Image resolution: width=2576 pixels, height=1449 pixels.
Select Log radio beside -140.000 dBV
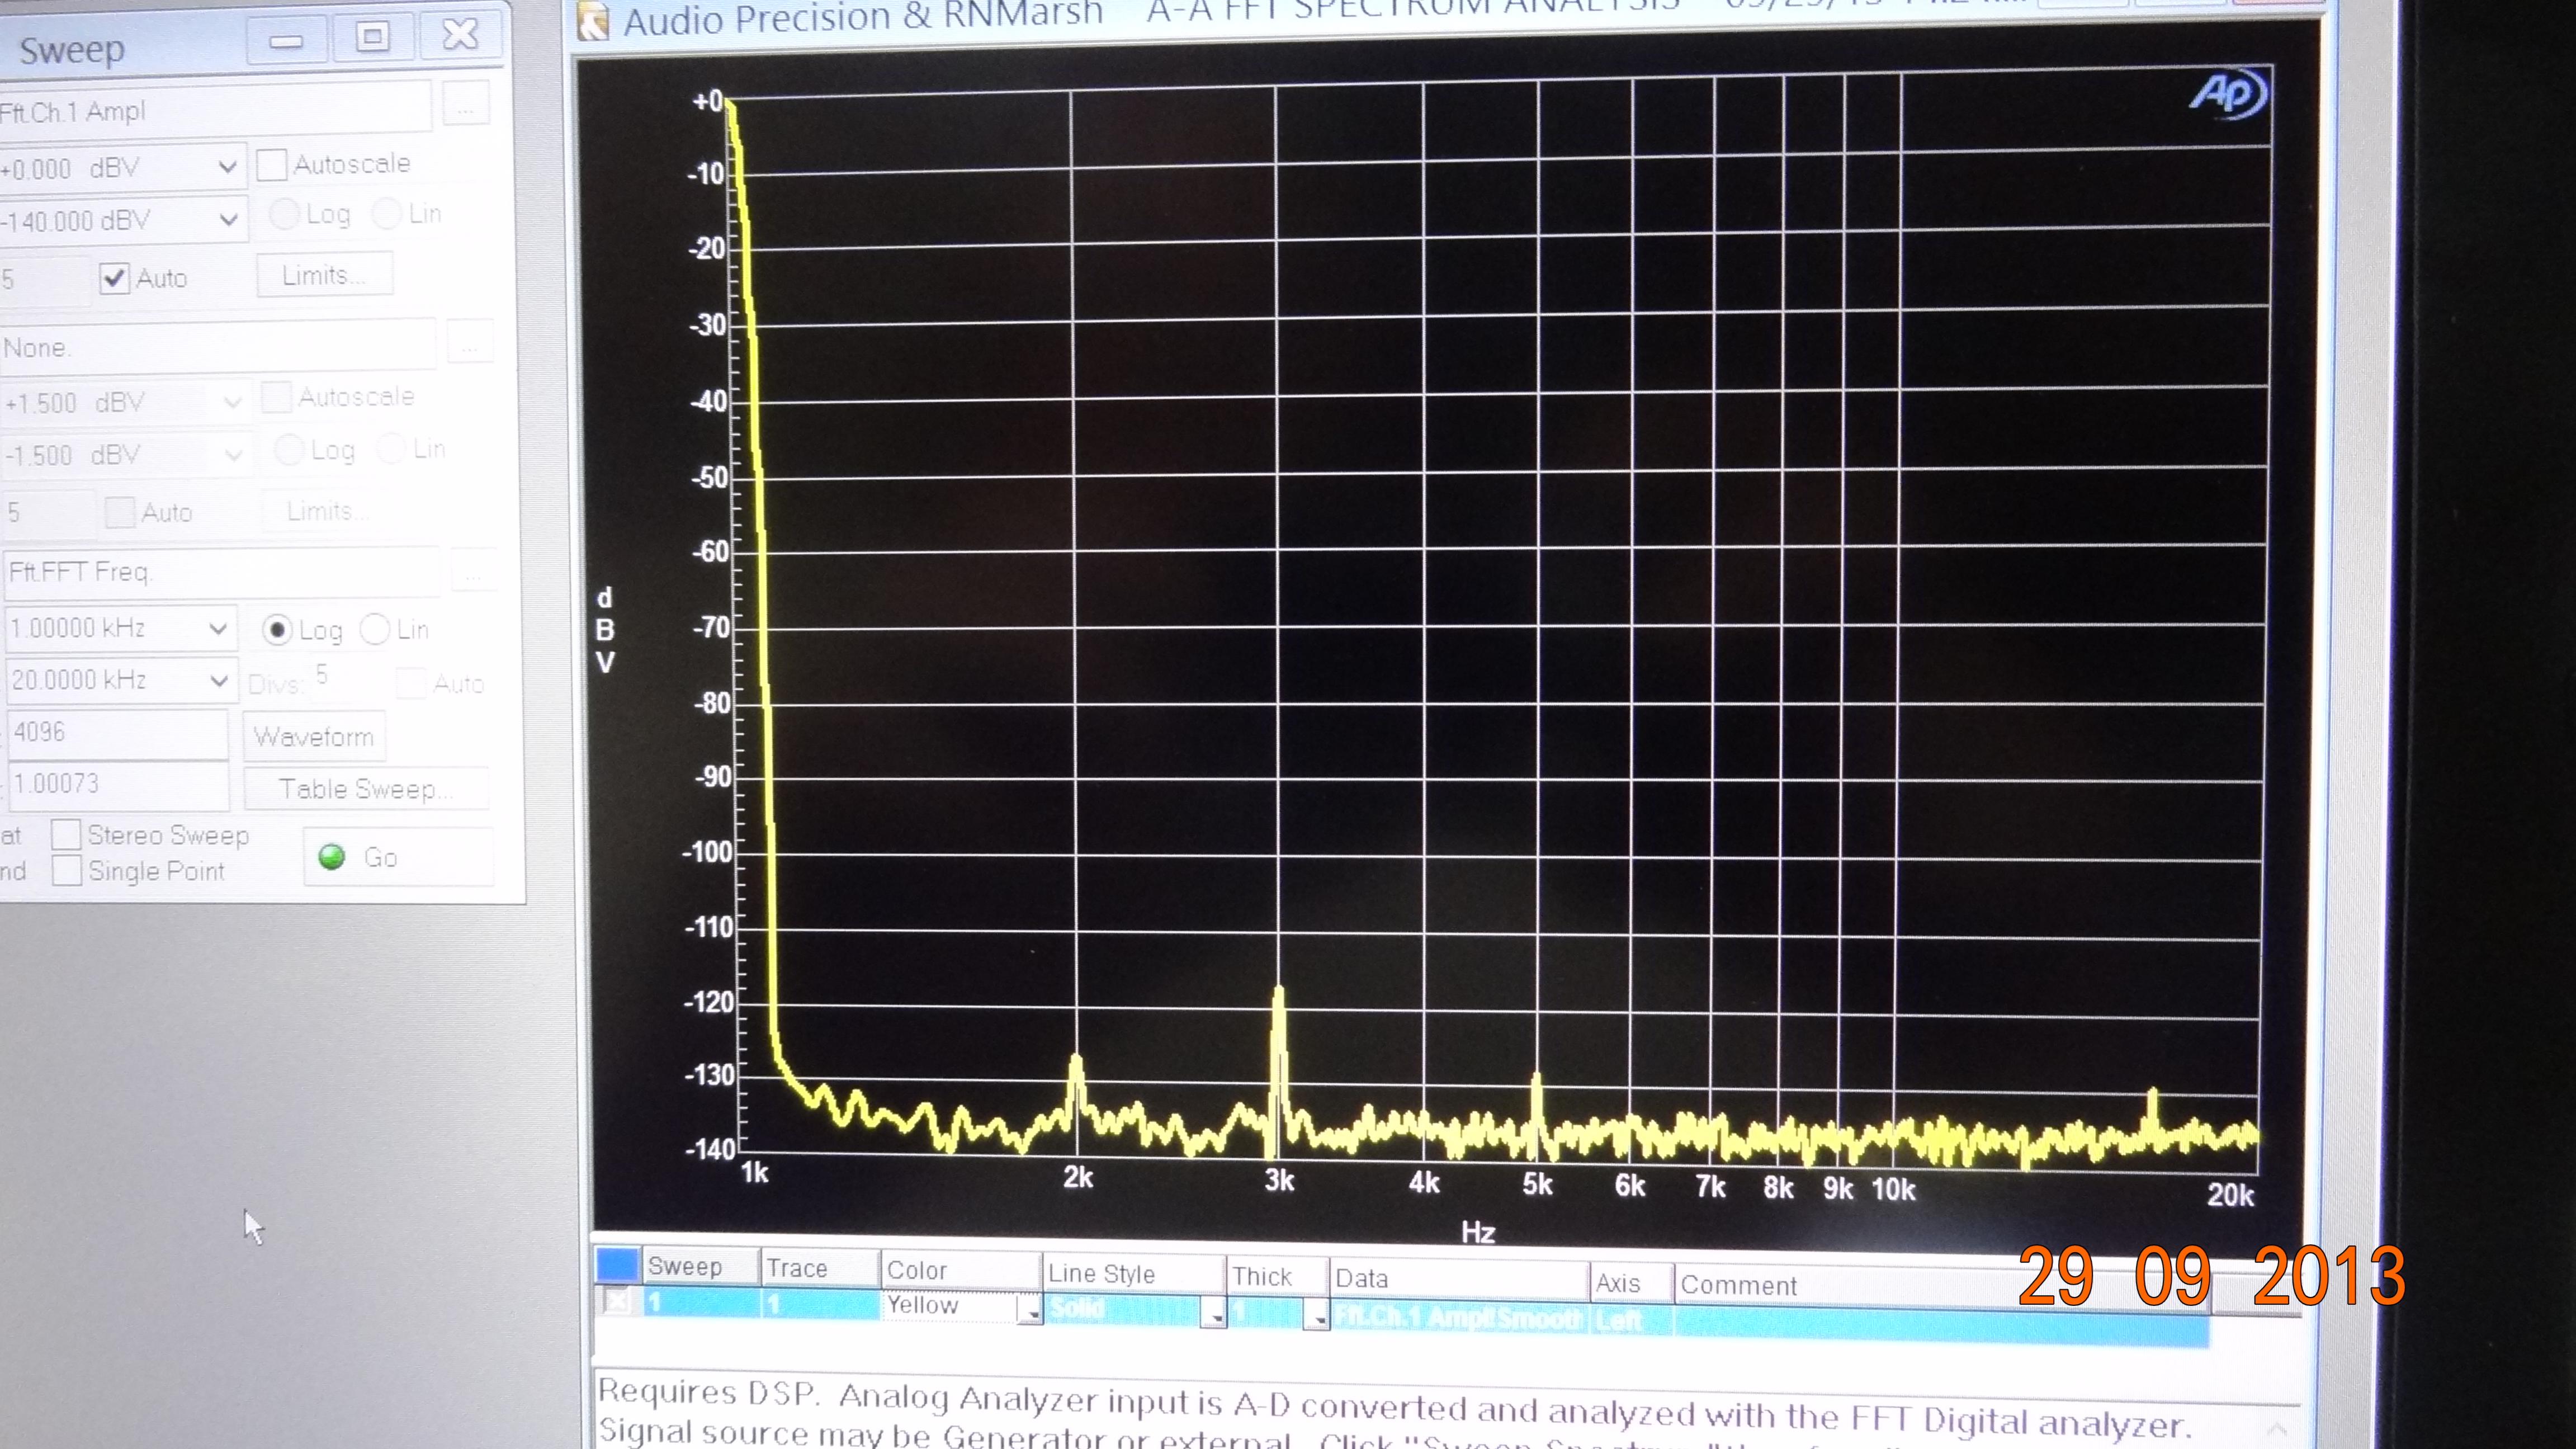click(284, 213)
